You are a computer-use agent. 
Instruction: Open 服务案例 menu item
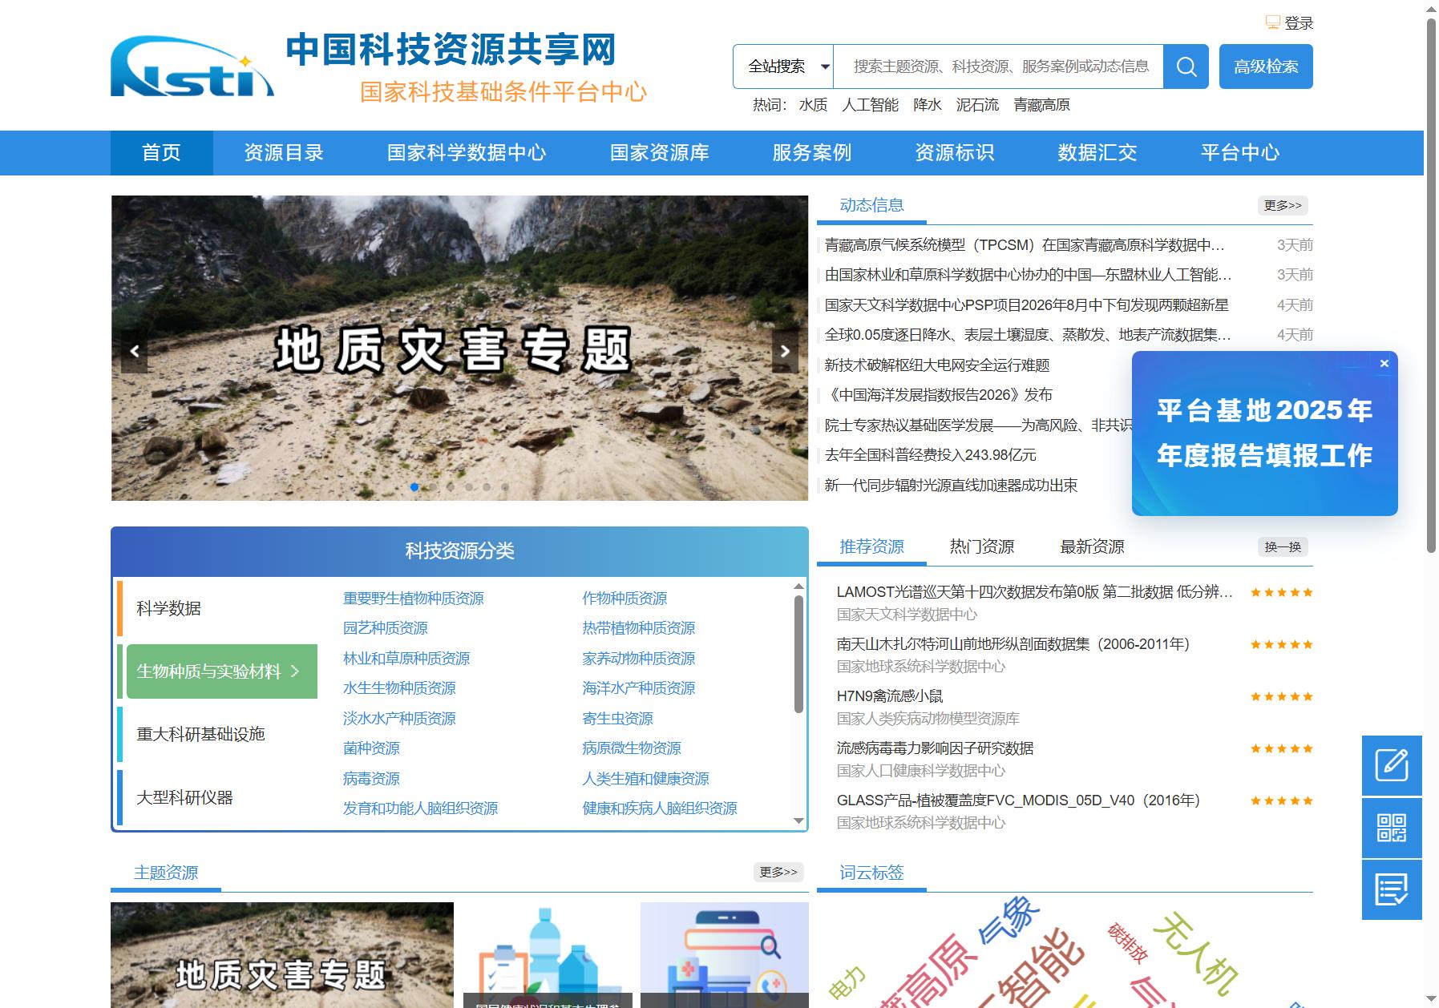click(812, 153)
